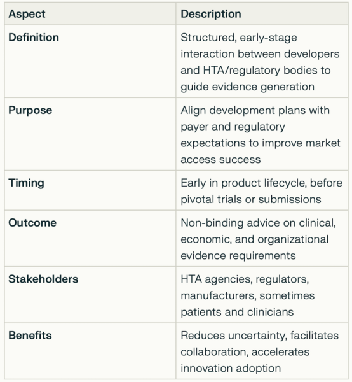Select the Outcome row label
Image resolution: width=352 pixels, height=382 pixels.
(32, 223)
